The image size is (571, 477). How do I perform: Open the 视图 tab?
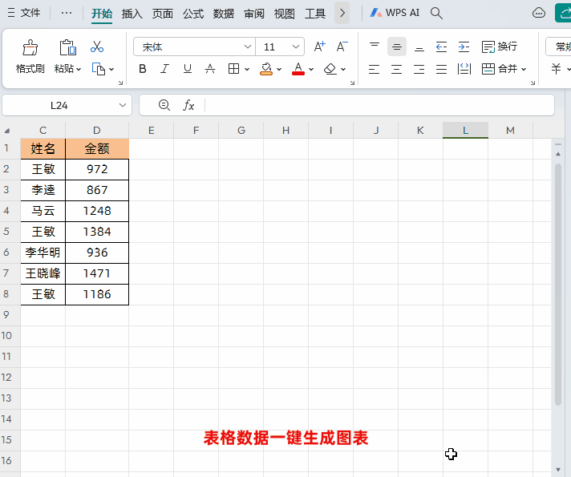pos(285,14)
